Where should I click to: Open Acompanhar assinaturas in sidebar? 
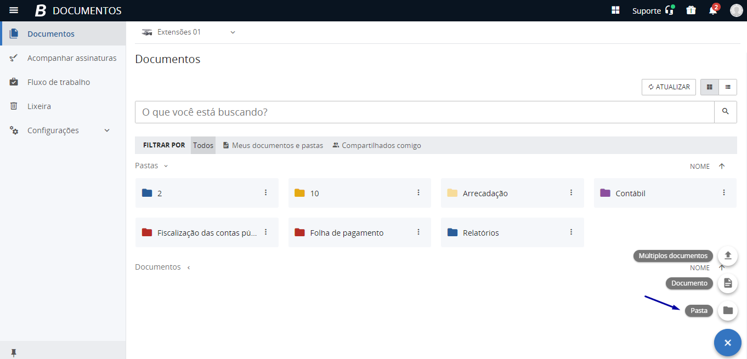click(72, 58)
